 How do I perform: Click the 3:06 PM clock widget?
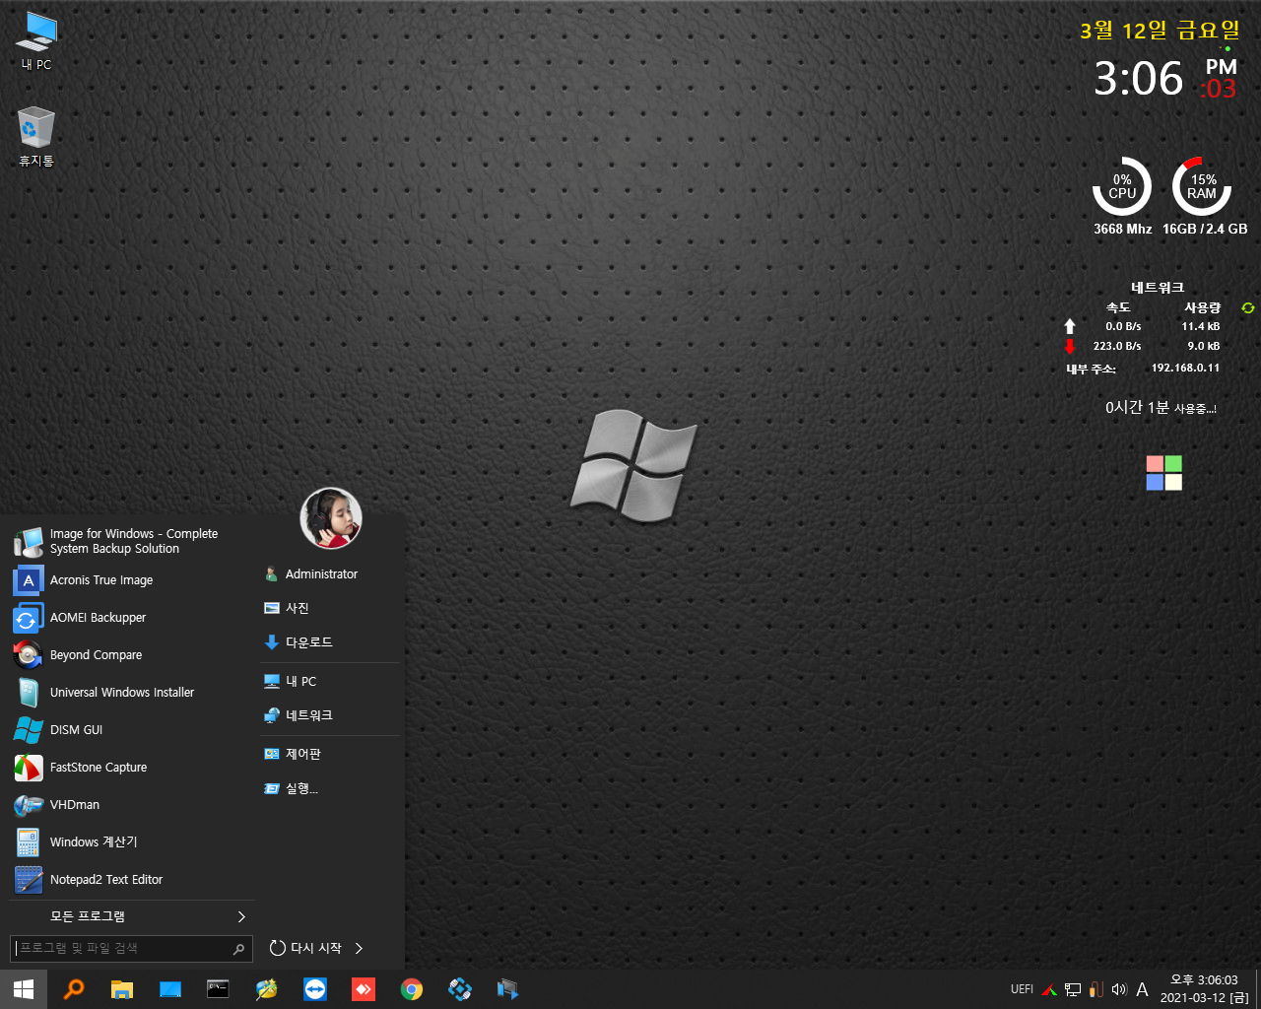pos(1165,79)
